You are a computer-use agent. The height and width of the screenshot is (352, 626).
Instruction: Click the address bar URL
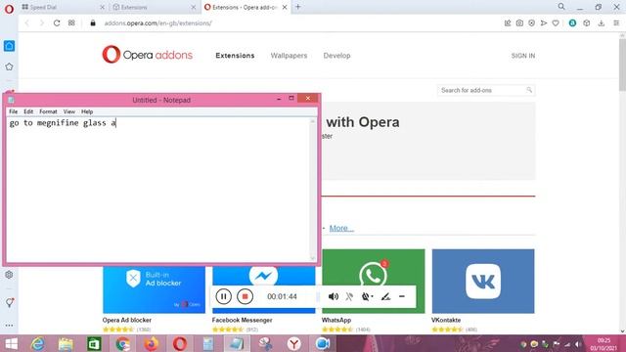tap(158, 23)
